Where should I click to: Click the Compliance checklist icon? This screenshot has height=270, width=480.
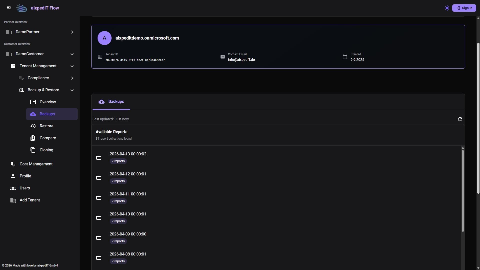click(21, 78)
